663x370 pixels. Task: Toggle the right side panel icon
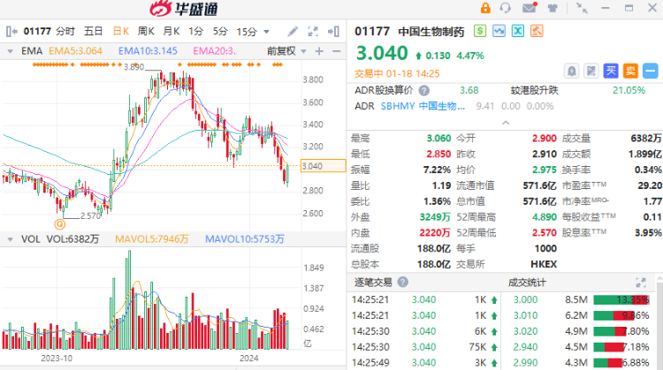pyautogui.click(x=333, y=31)
